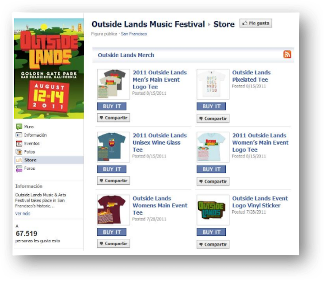The width and height of the screenshot is (325, 281).
Task: Click the Store sidebar icon
Action: coord(19,160)
